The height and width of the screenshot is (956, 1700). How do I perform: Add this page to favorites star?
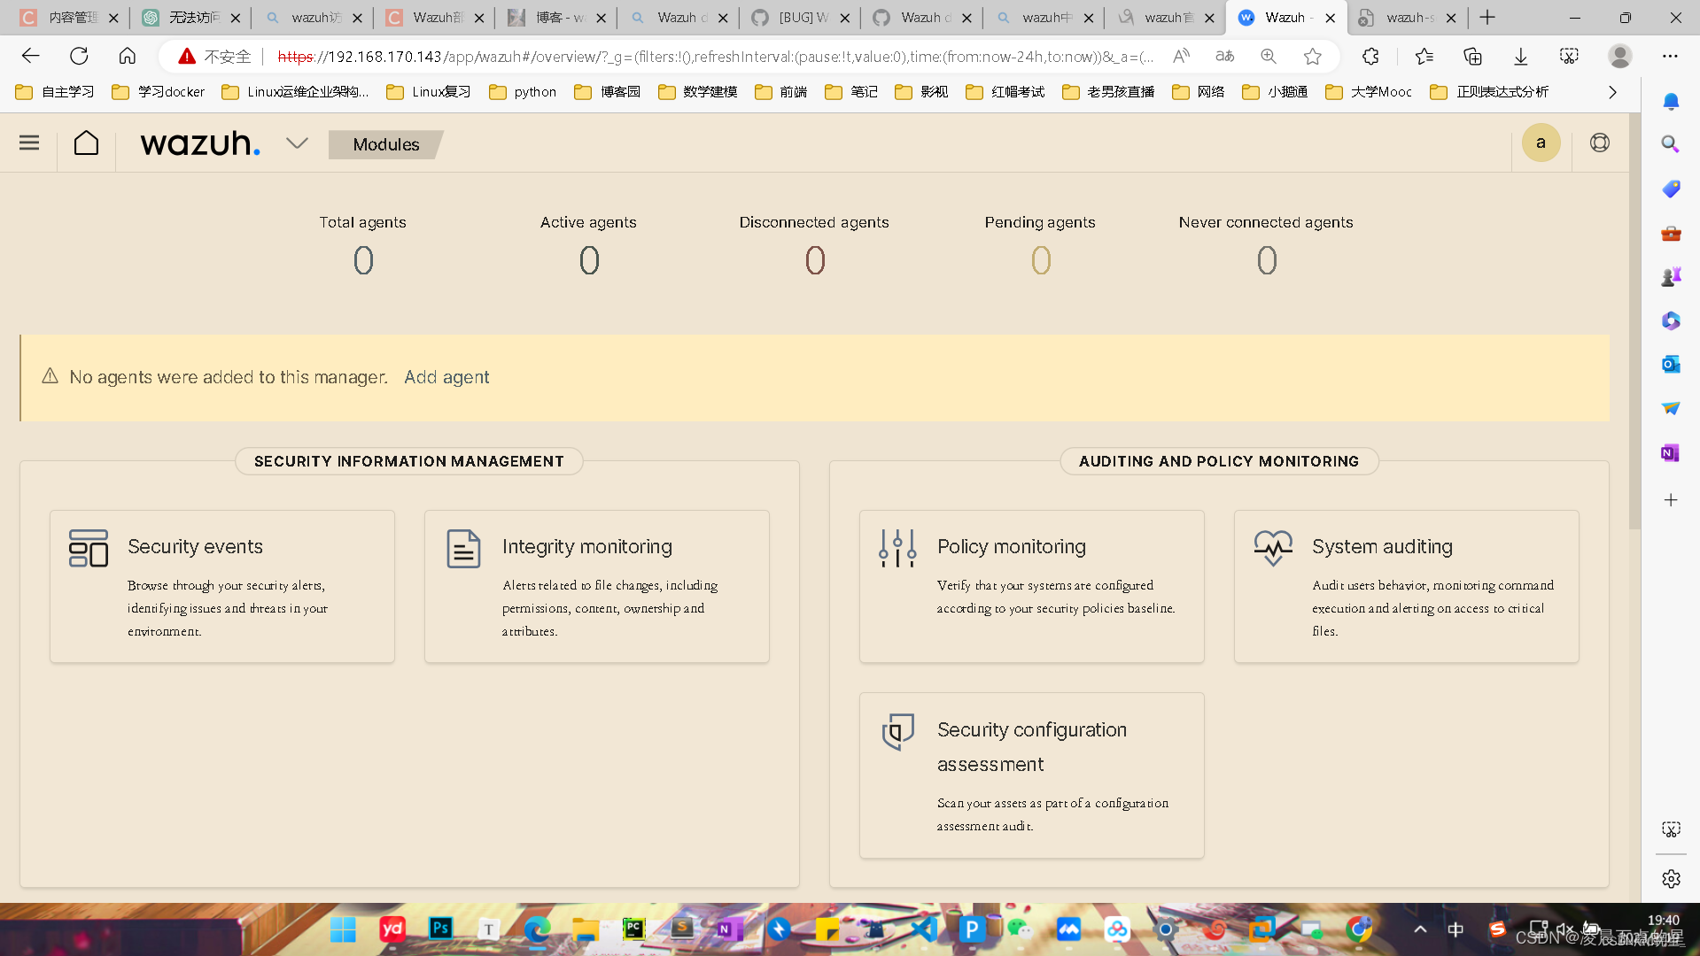(x=1313, y=57)
